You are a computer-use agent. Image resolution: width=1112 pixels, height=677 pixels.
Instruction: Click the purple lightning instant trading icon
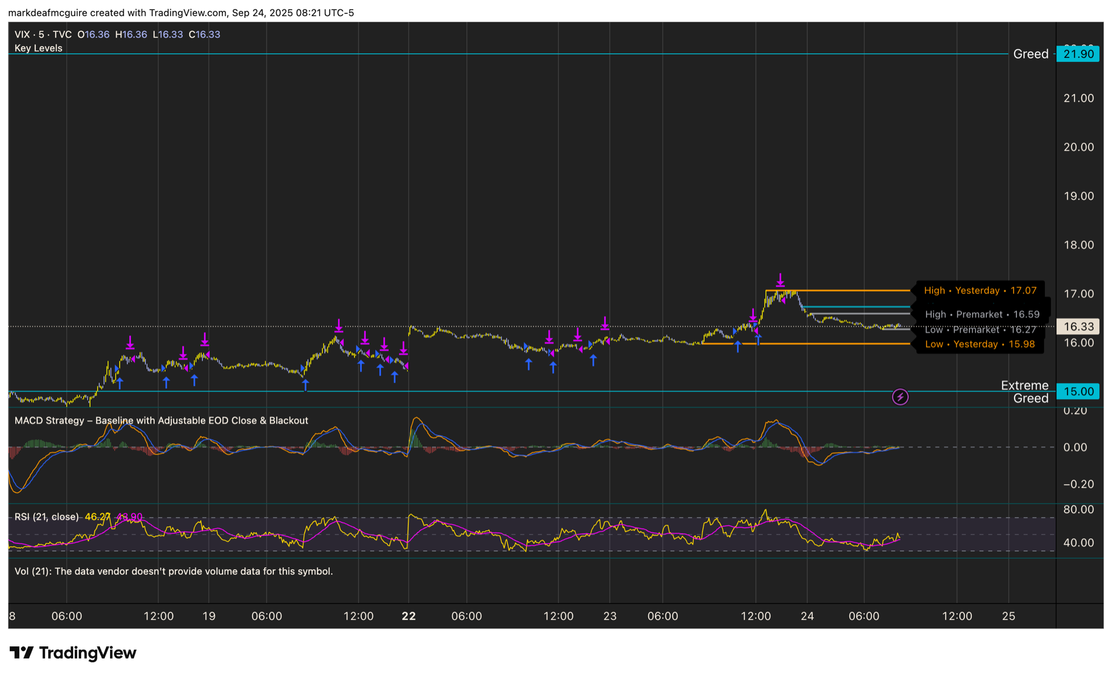pyautogui.click(x=901, y=397)
